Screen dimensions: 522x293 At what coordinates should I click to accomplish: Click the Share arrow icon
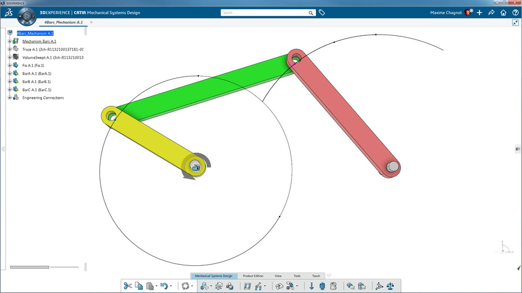pyautogui.click(x=492, y=12)
